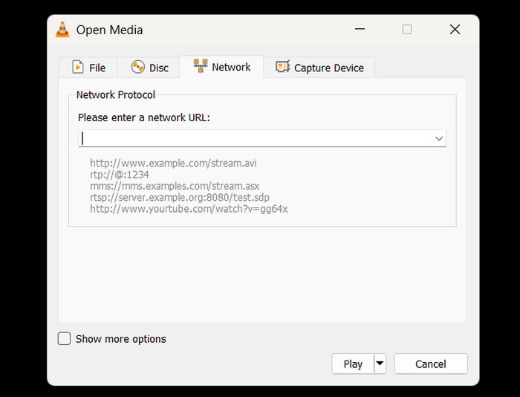This screenshot has height=397, width=520.
Task: Go to the Capture Device tab
Action: click(328, 68)
